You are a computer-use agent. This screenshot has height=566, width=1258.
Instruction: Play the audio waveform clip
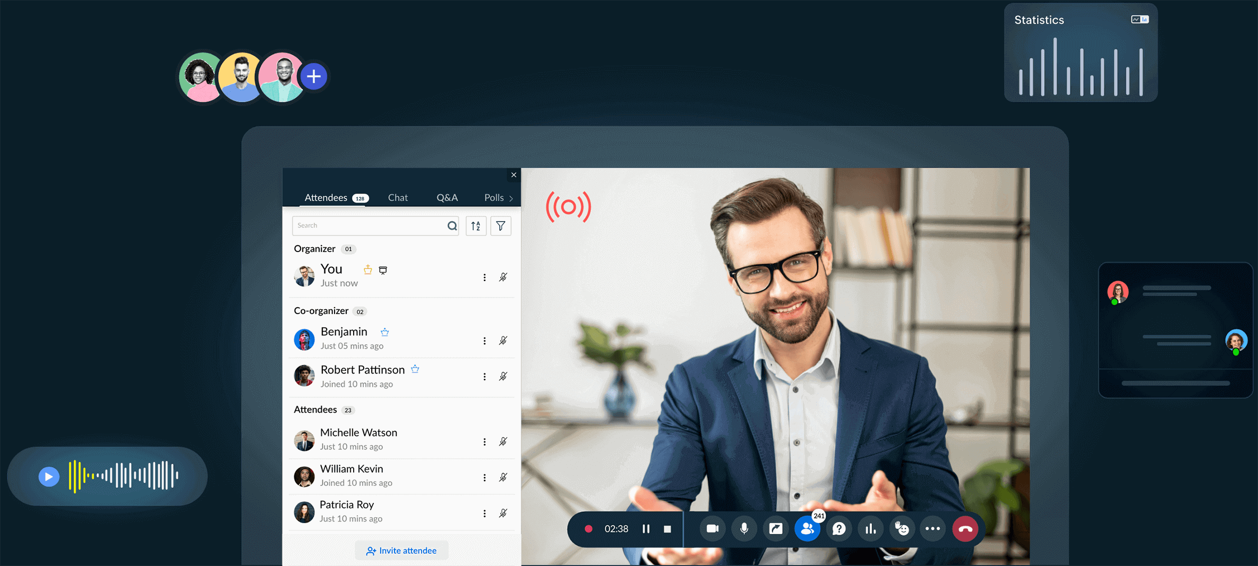tap(48, 476)
